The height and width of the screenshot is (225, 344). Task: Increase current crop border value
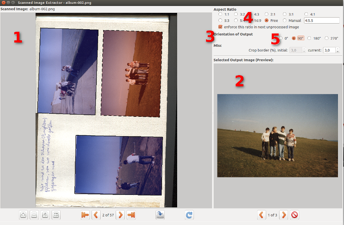coord(338,49)
